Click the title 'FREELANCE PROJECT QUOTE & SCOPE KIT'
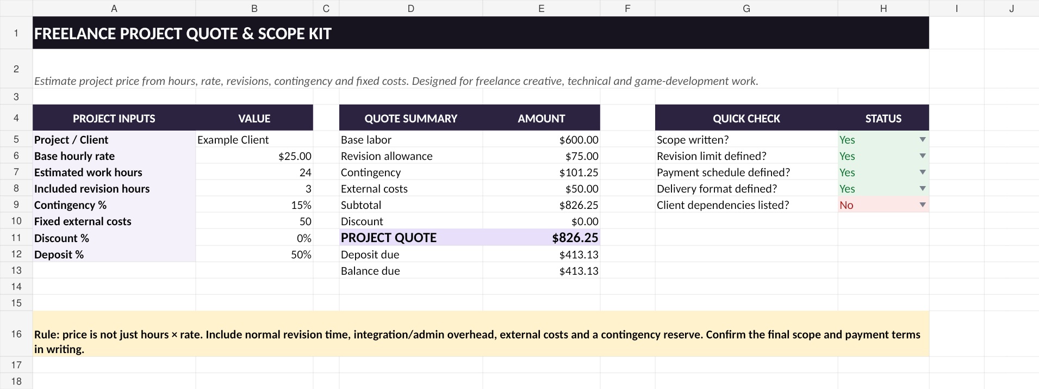Viewport: 1039px width, 389px height. (183, 34)
